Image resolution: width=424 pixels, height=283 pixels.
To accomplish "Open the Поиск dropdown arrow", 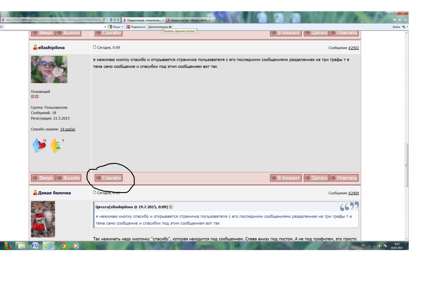I will 122,27.
